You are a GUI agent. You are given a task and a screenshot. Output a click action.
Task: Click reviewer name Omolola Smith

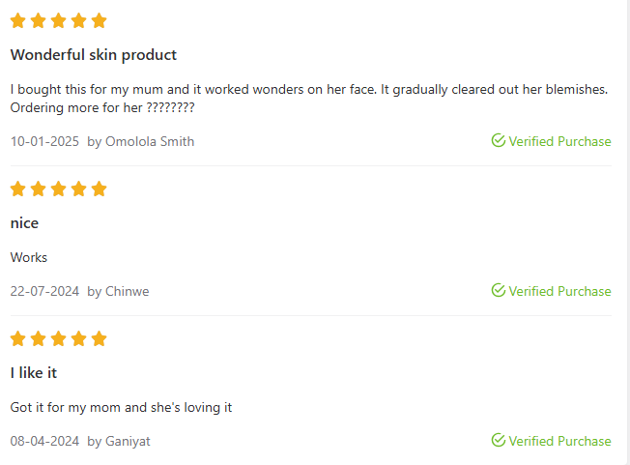pos(150,141)
